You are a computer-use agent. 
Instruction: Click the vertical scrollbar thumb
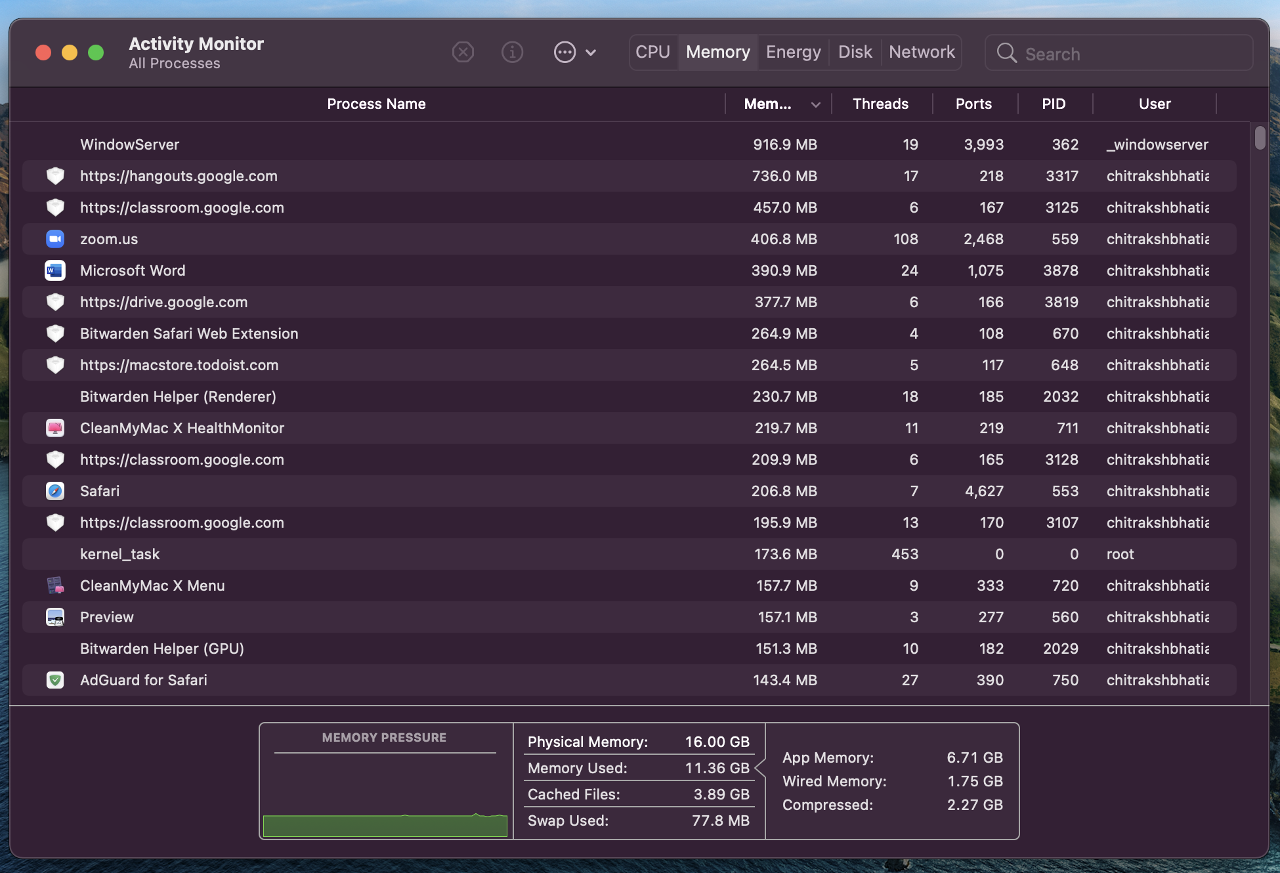click(1260, 138)
